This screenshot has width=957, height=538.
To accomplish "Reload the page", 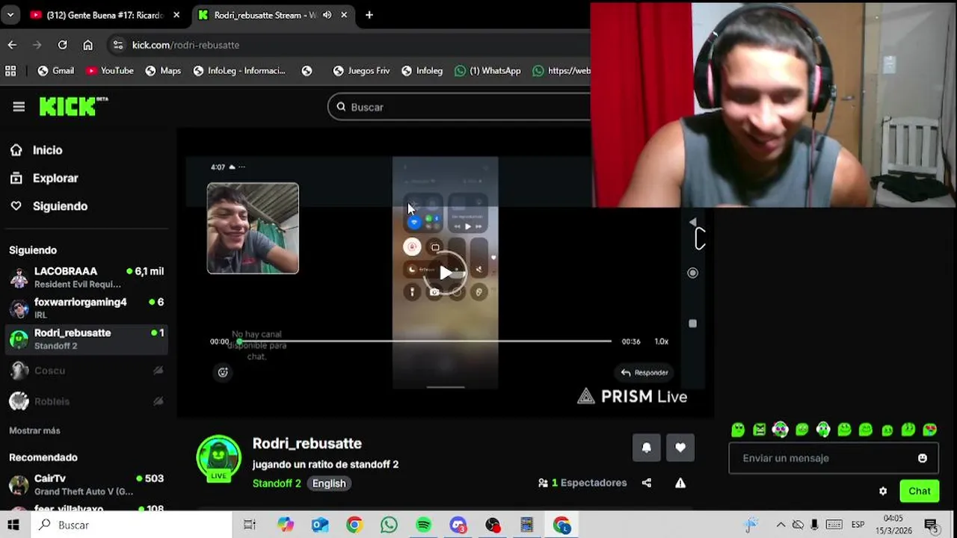I will pos(63,45).
